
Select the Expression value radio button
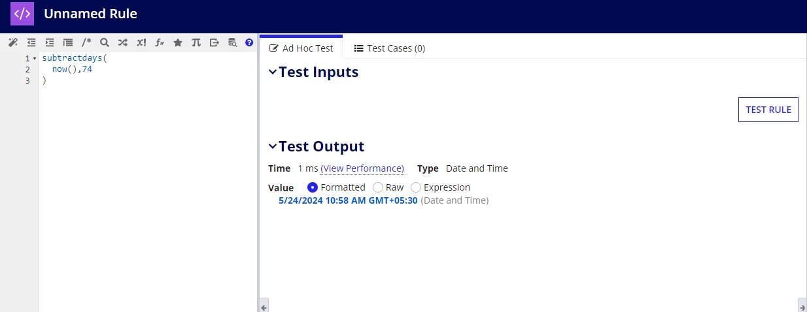(416, 187)
